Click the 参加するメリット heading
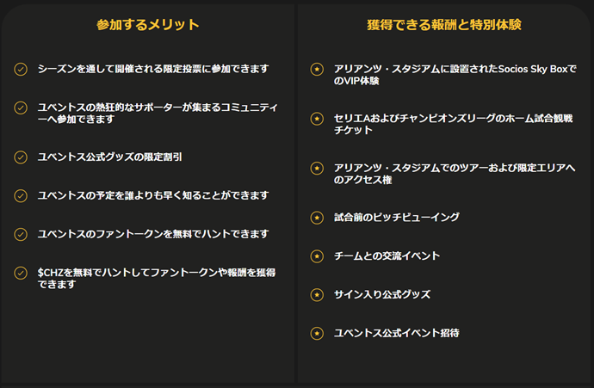594x388 pixels. pos(148,25)
